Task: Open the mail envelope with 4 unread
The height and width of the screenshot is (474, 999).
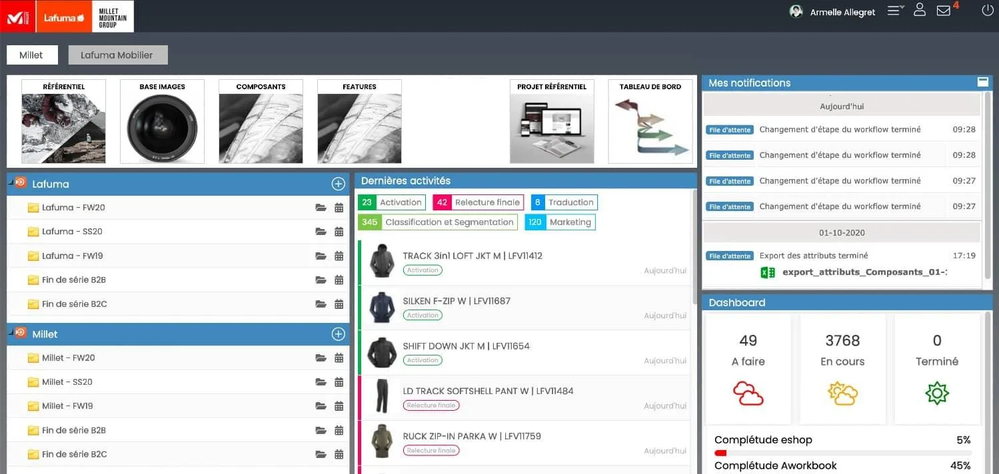Action: click(x=944, y=11)
